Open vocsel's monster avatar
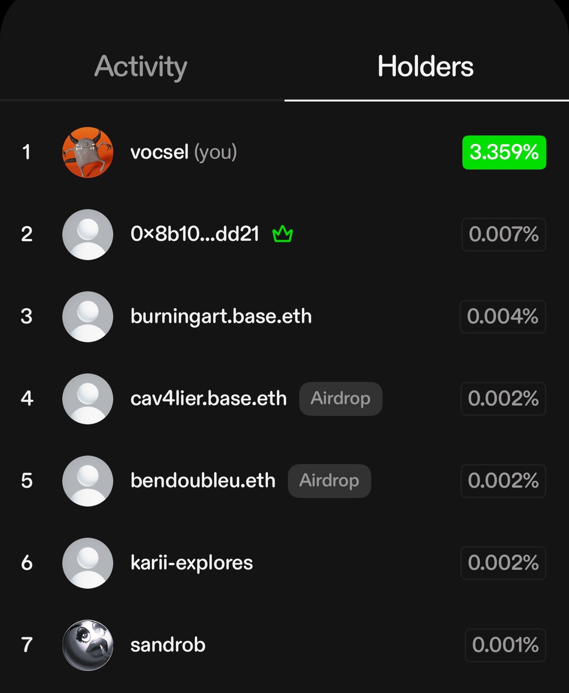This screenshot has width=569, height=693. click(x=88, y=152)
